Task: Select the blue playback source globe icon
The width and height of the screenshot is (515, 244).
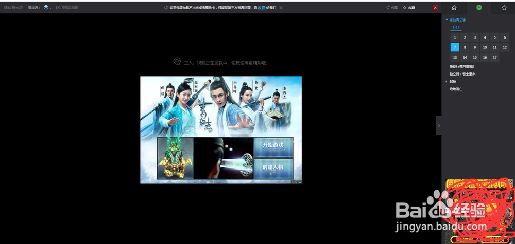Action: pos(46,7)
